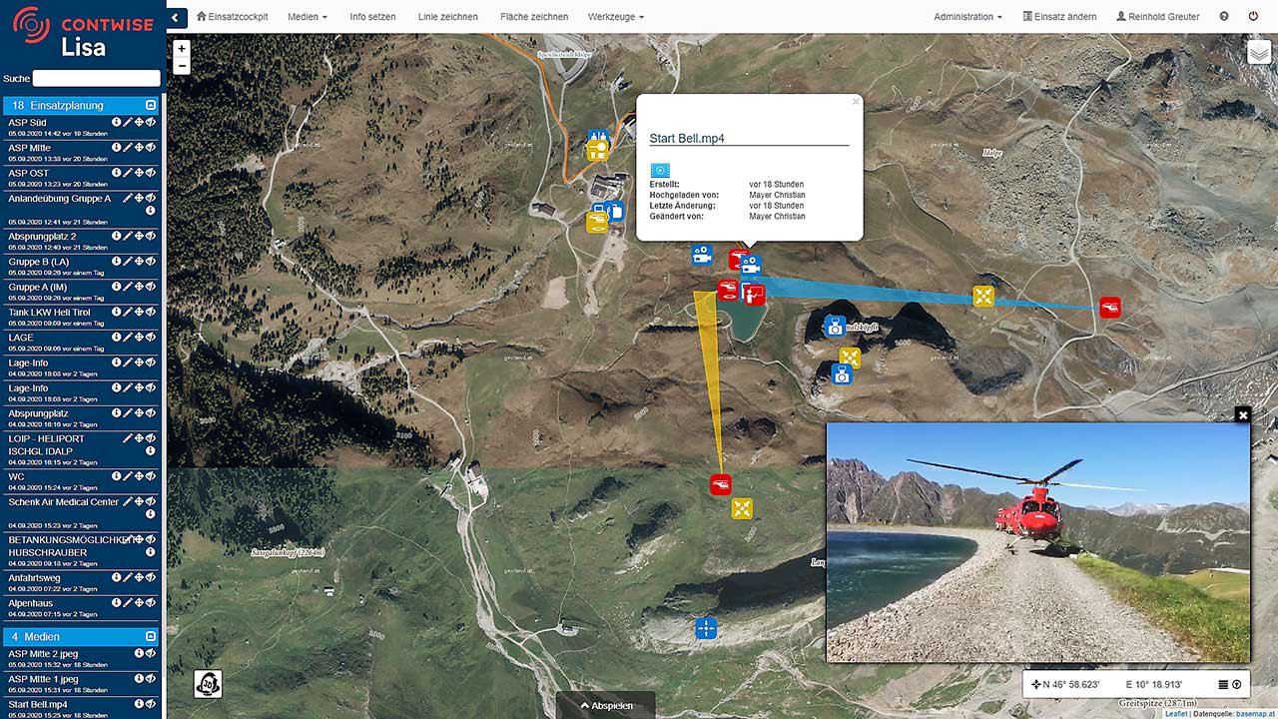Collapse the Einsatzplanung section

tap(151, 105)
